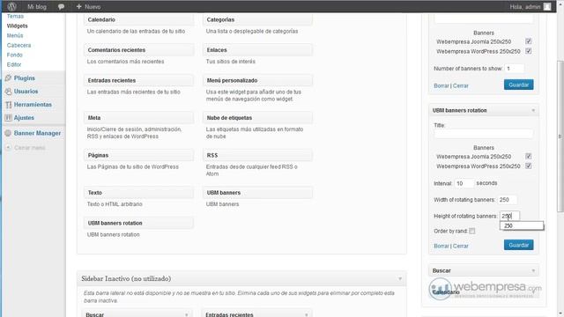Toggle rotation widget Webempresa Joomla 250x250 checkbox
564x317 pixels.
pos(528,156)
